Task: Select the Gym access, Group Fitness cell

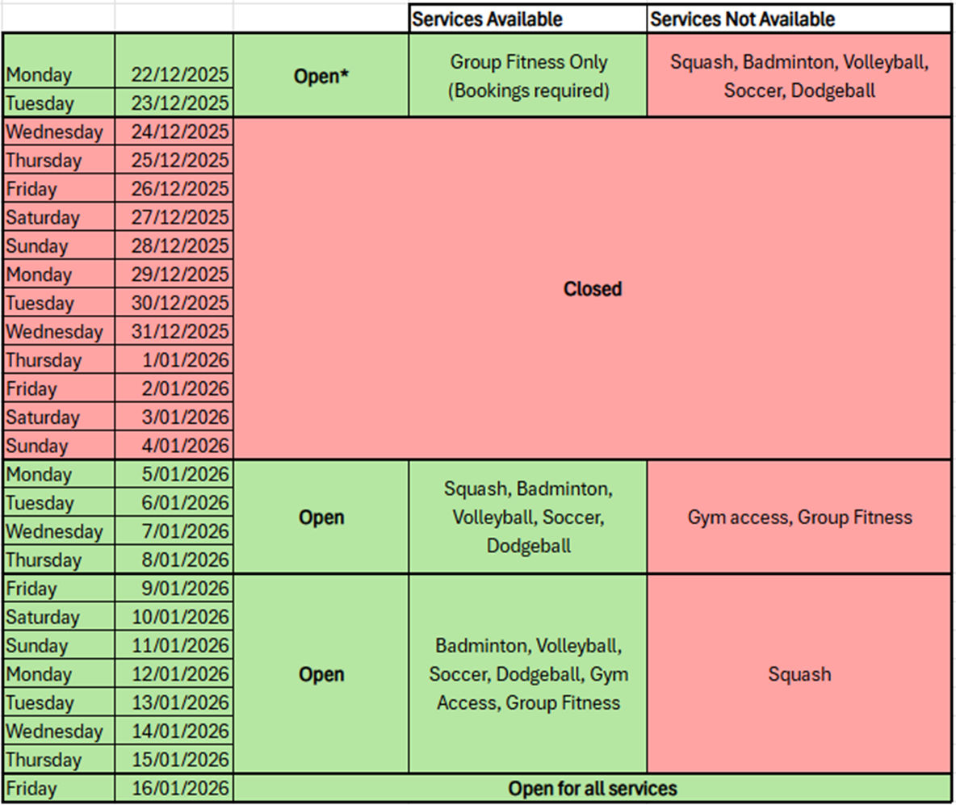Action: point(799,517)
